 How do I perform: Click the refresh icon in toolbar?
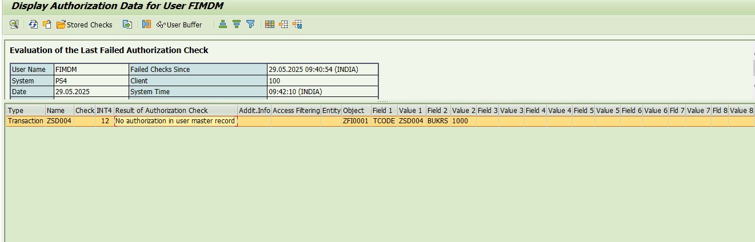coord(33,25)
